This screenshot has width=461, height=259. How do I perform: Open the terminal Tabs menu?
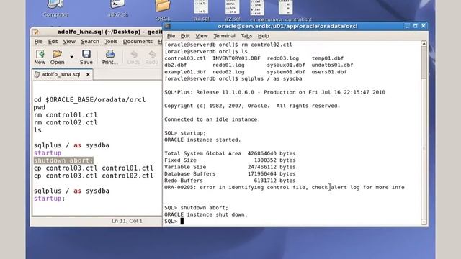246,36
